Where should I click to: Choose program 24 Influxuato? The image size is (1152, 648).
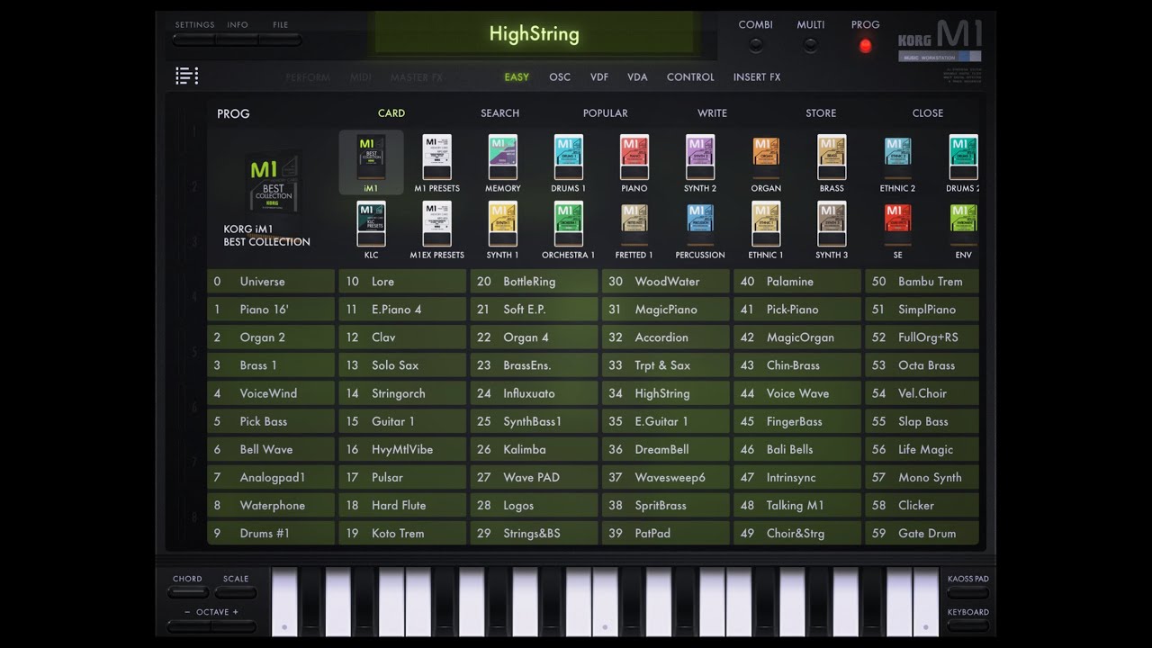pos(534,393)
